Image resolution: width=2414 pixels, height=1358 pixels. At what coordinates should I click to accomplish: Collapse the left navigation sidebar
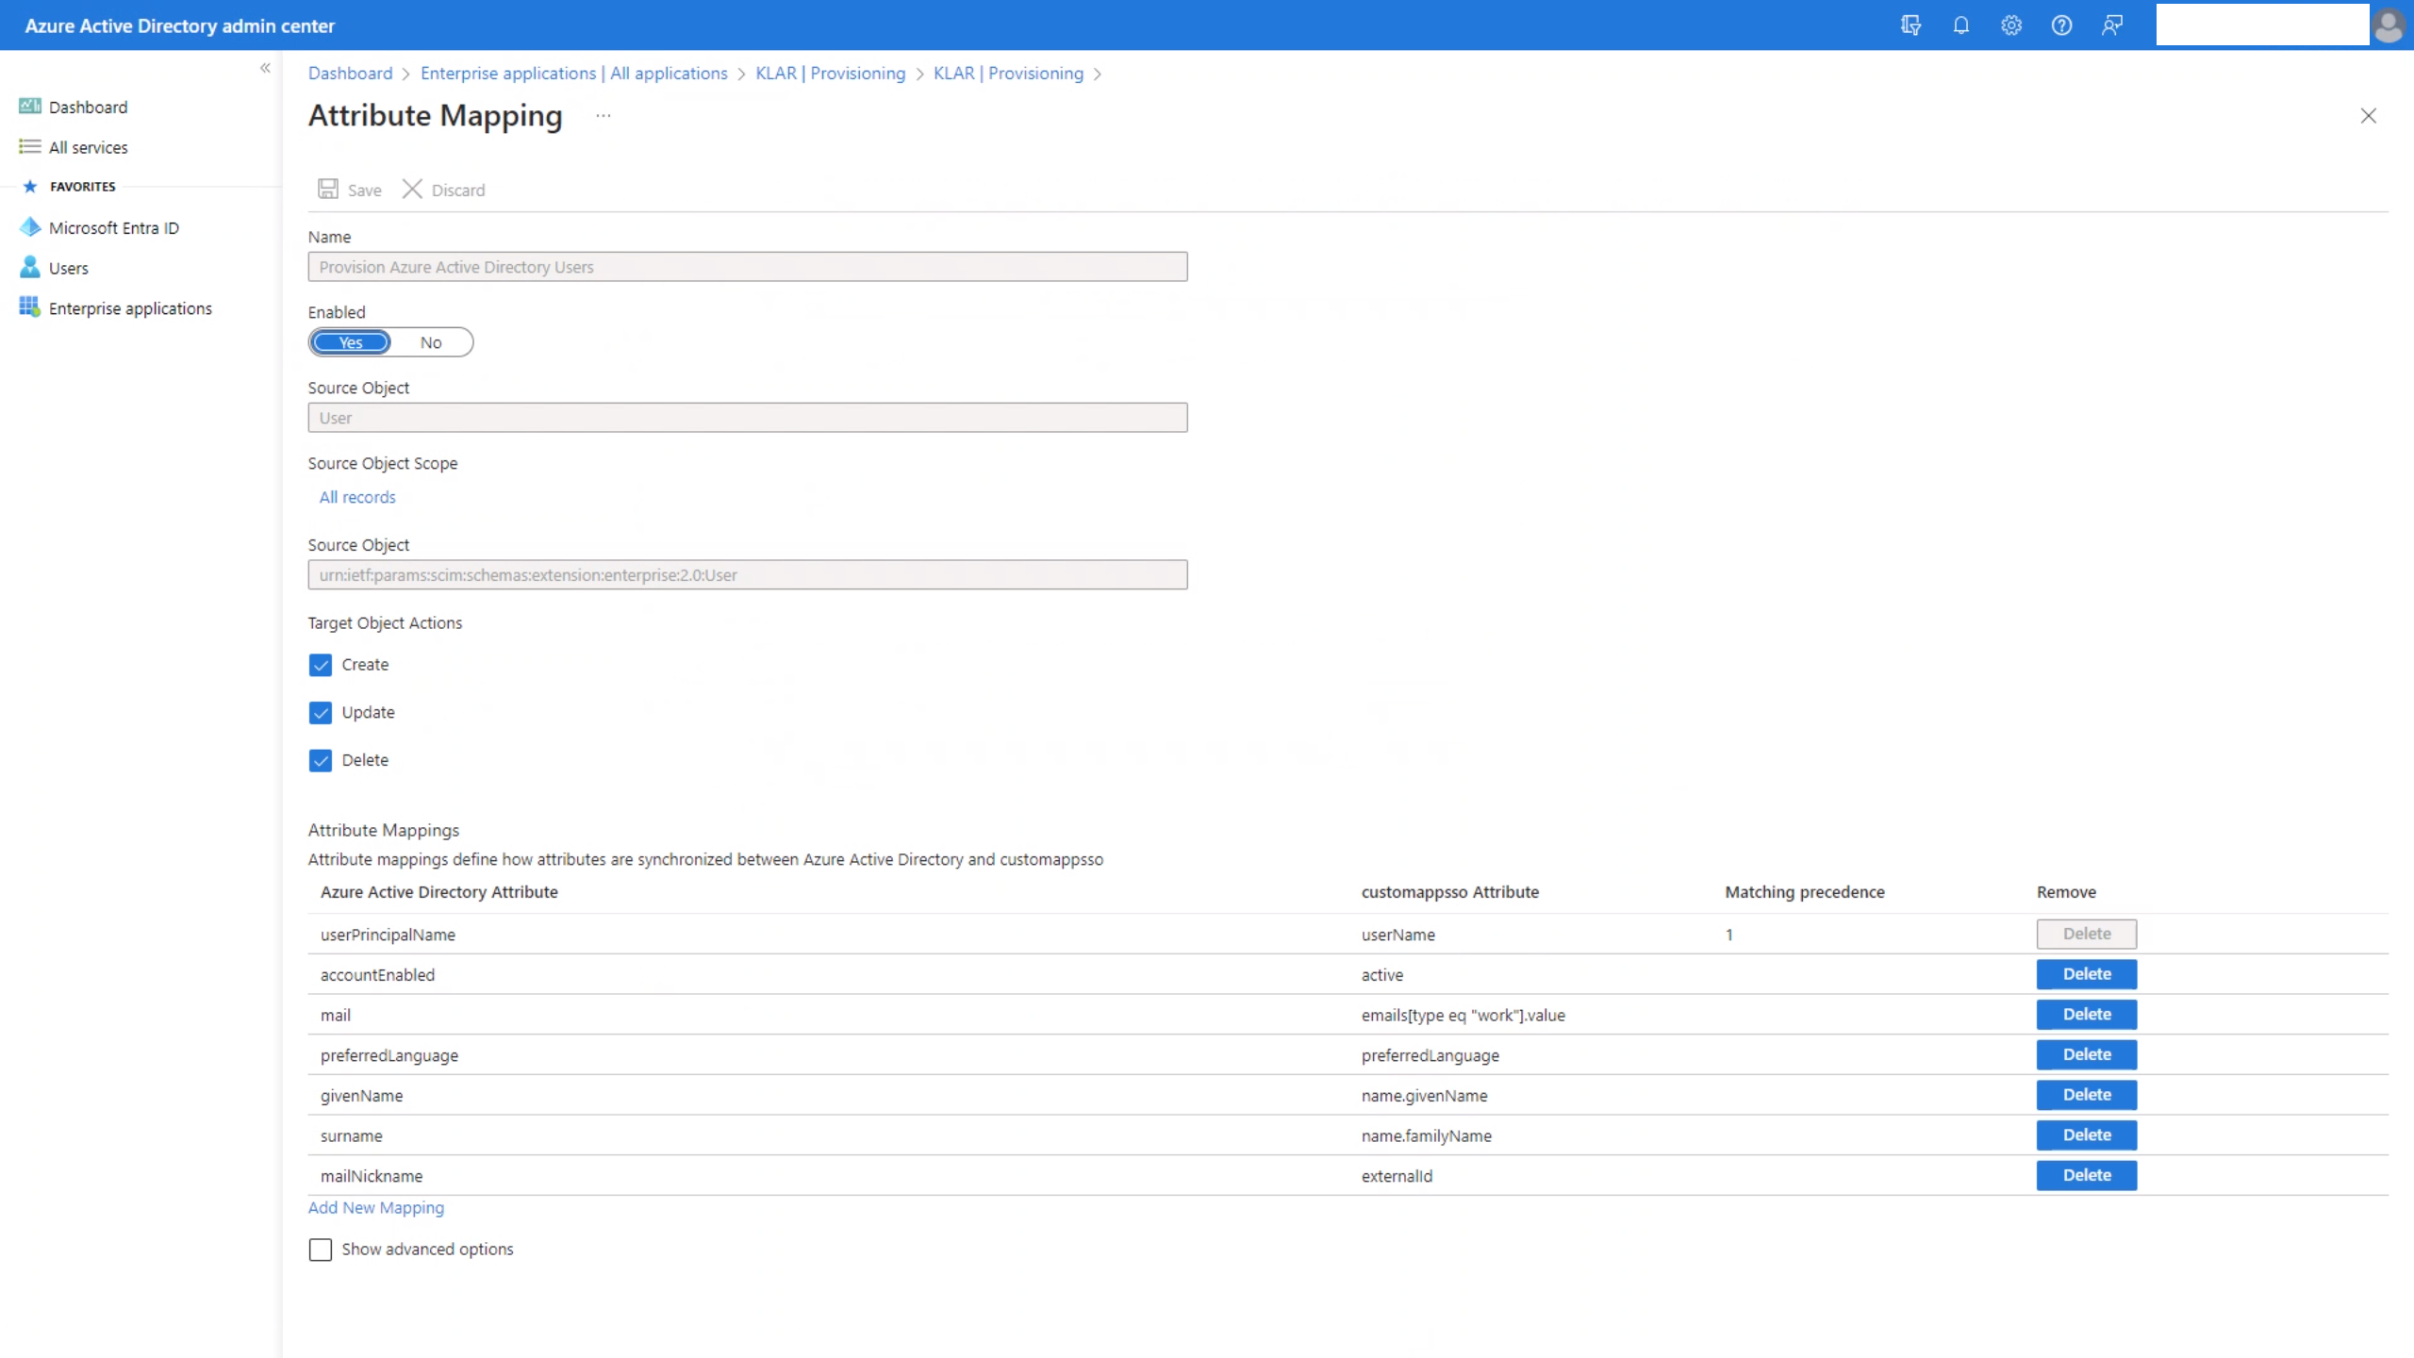coord(265,68)
